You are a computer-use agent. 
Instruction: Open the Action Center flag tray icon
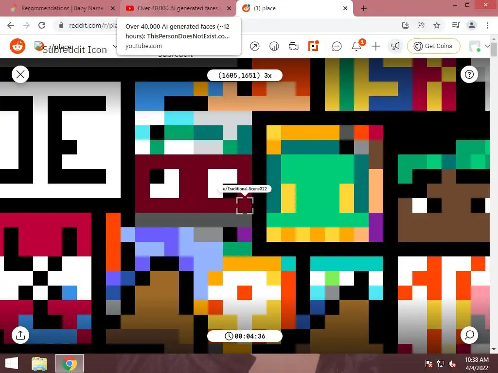(429, 364)
